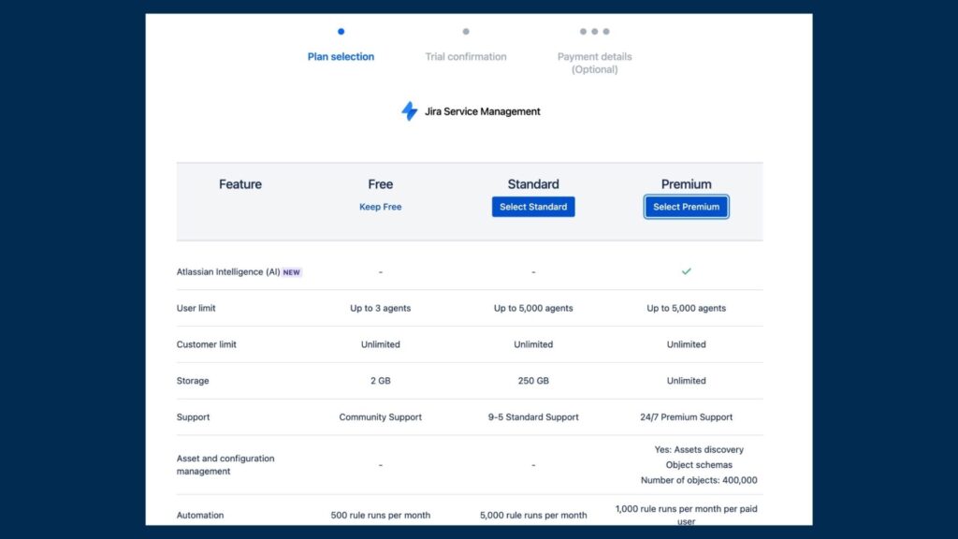Click the 250 GB storage value

533,381
